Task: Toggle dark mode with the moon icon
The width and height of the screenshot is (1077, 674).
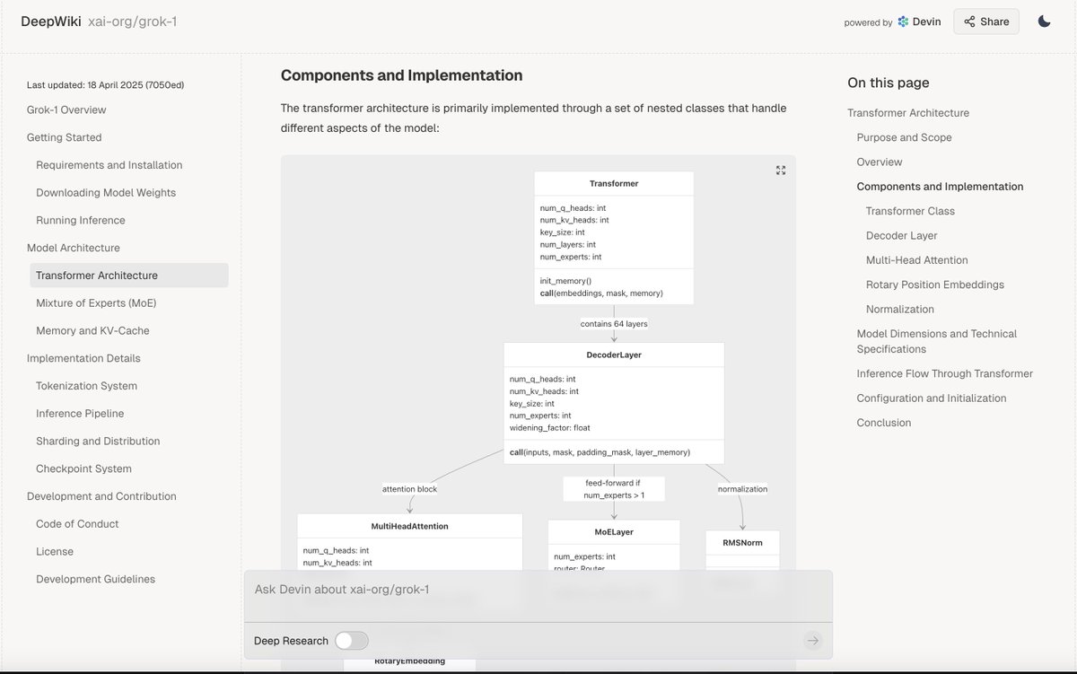Action: (1044, 21)
